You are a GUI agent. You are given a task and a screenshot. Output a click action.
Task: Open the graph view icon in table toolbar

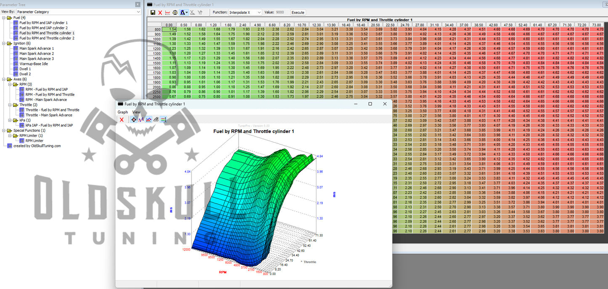(x=167, y=13)
